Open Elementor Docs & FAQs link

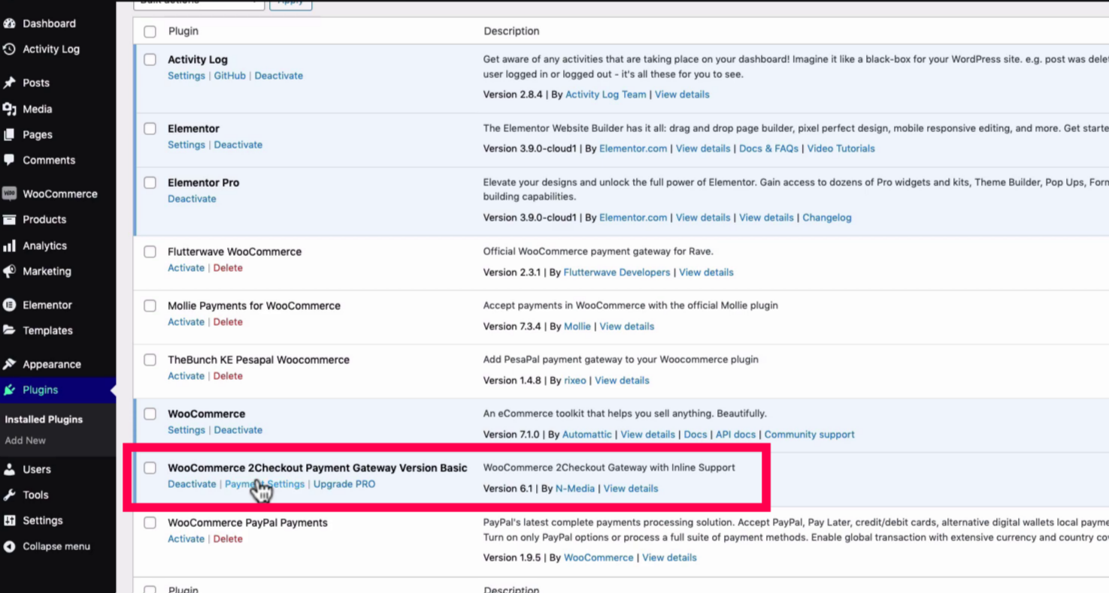tap(769, 149)
